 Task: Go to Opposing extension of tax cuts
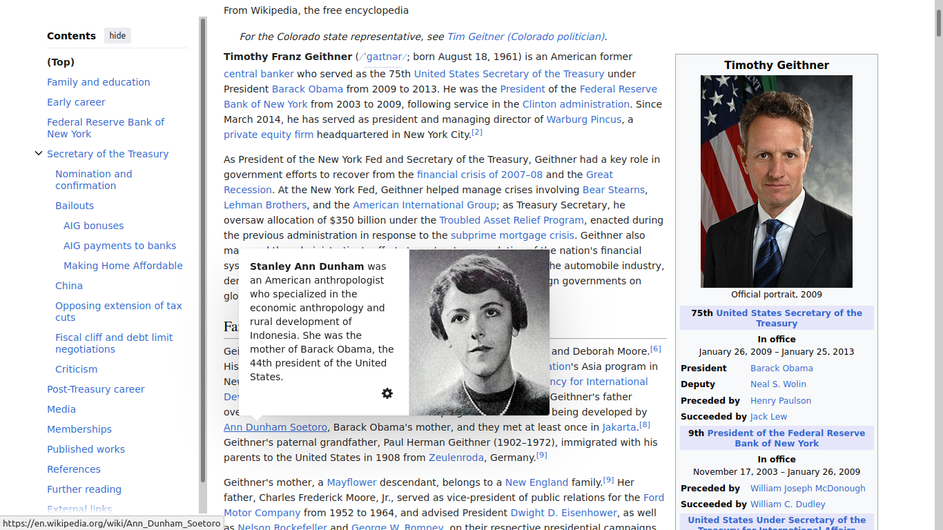[x=119, y=311]
